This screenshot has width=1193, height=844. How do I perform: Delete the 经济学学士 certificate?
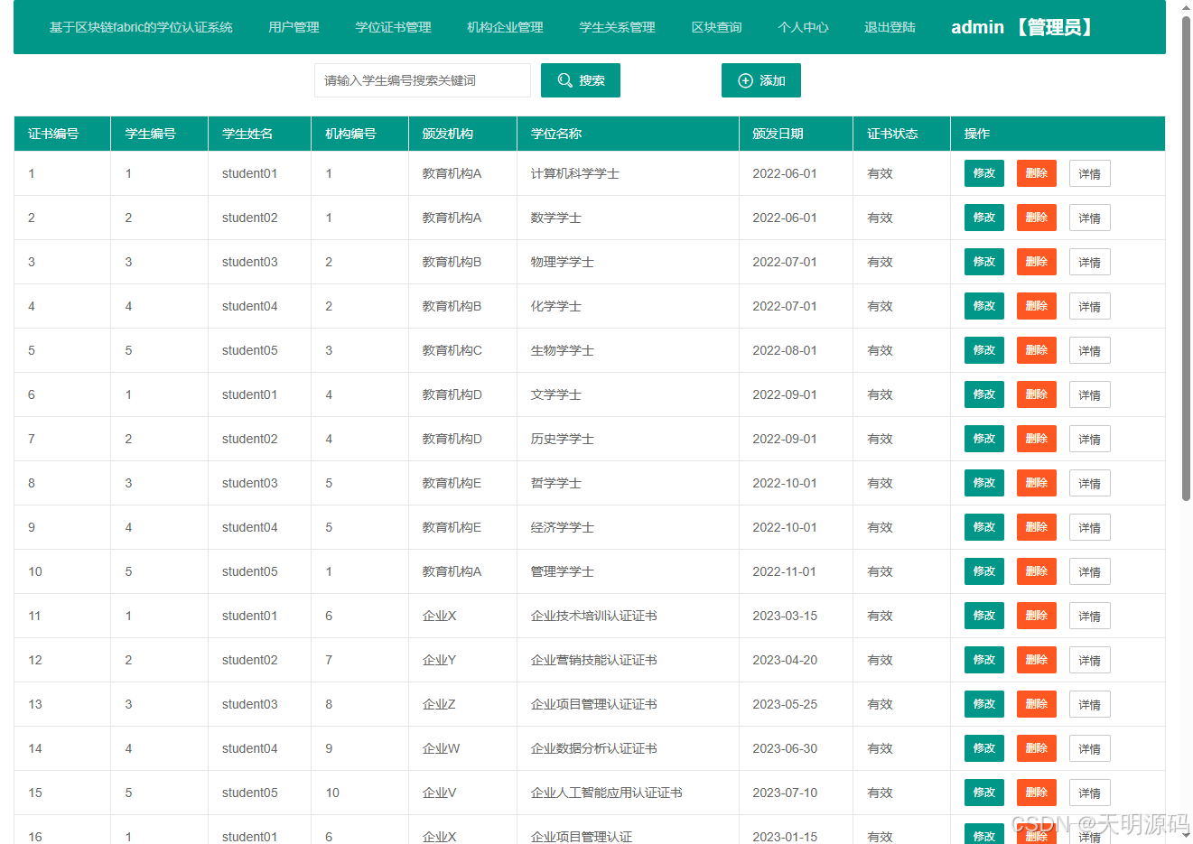[1037, 527]
